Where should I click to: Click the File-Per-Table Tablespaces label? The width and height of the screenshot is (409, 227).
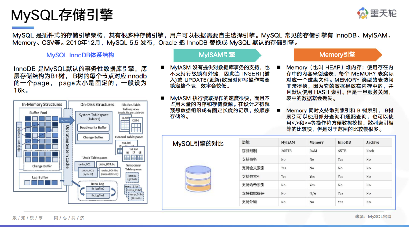pyautogui.click(x=131, y=107)
